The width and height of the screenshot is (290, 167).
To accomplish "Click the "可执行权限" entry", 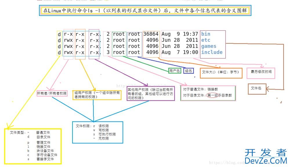I will [107, 134].
